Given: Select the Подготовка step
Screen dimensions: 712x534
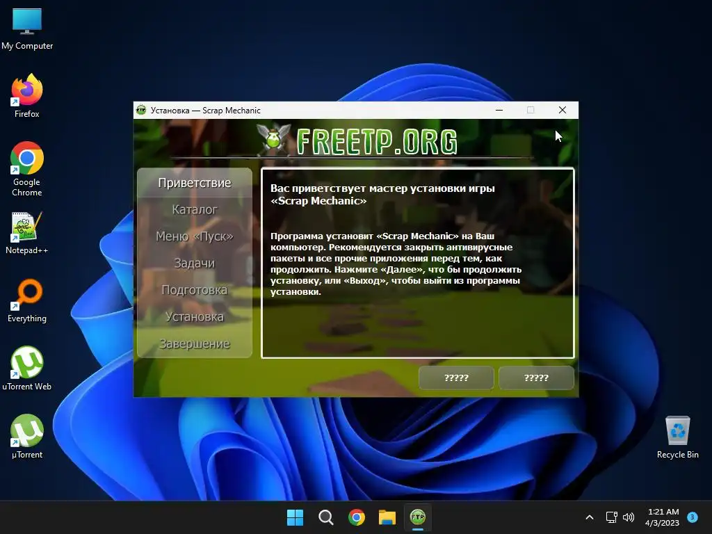Looking at the screenshot, I should [195, 290].
